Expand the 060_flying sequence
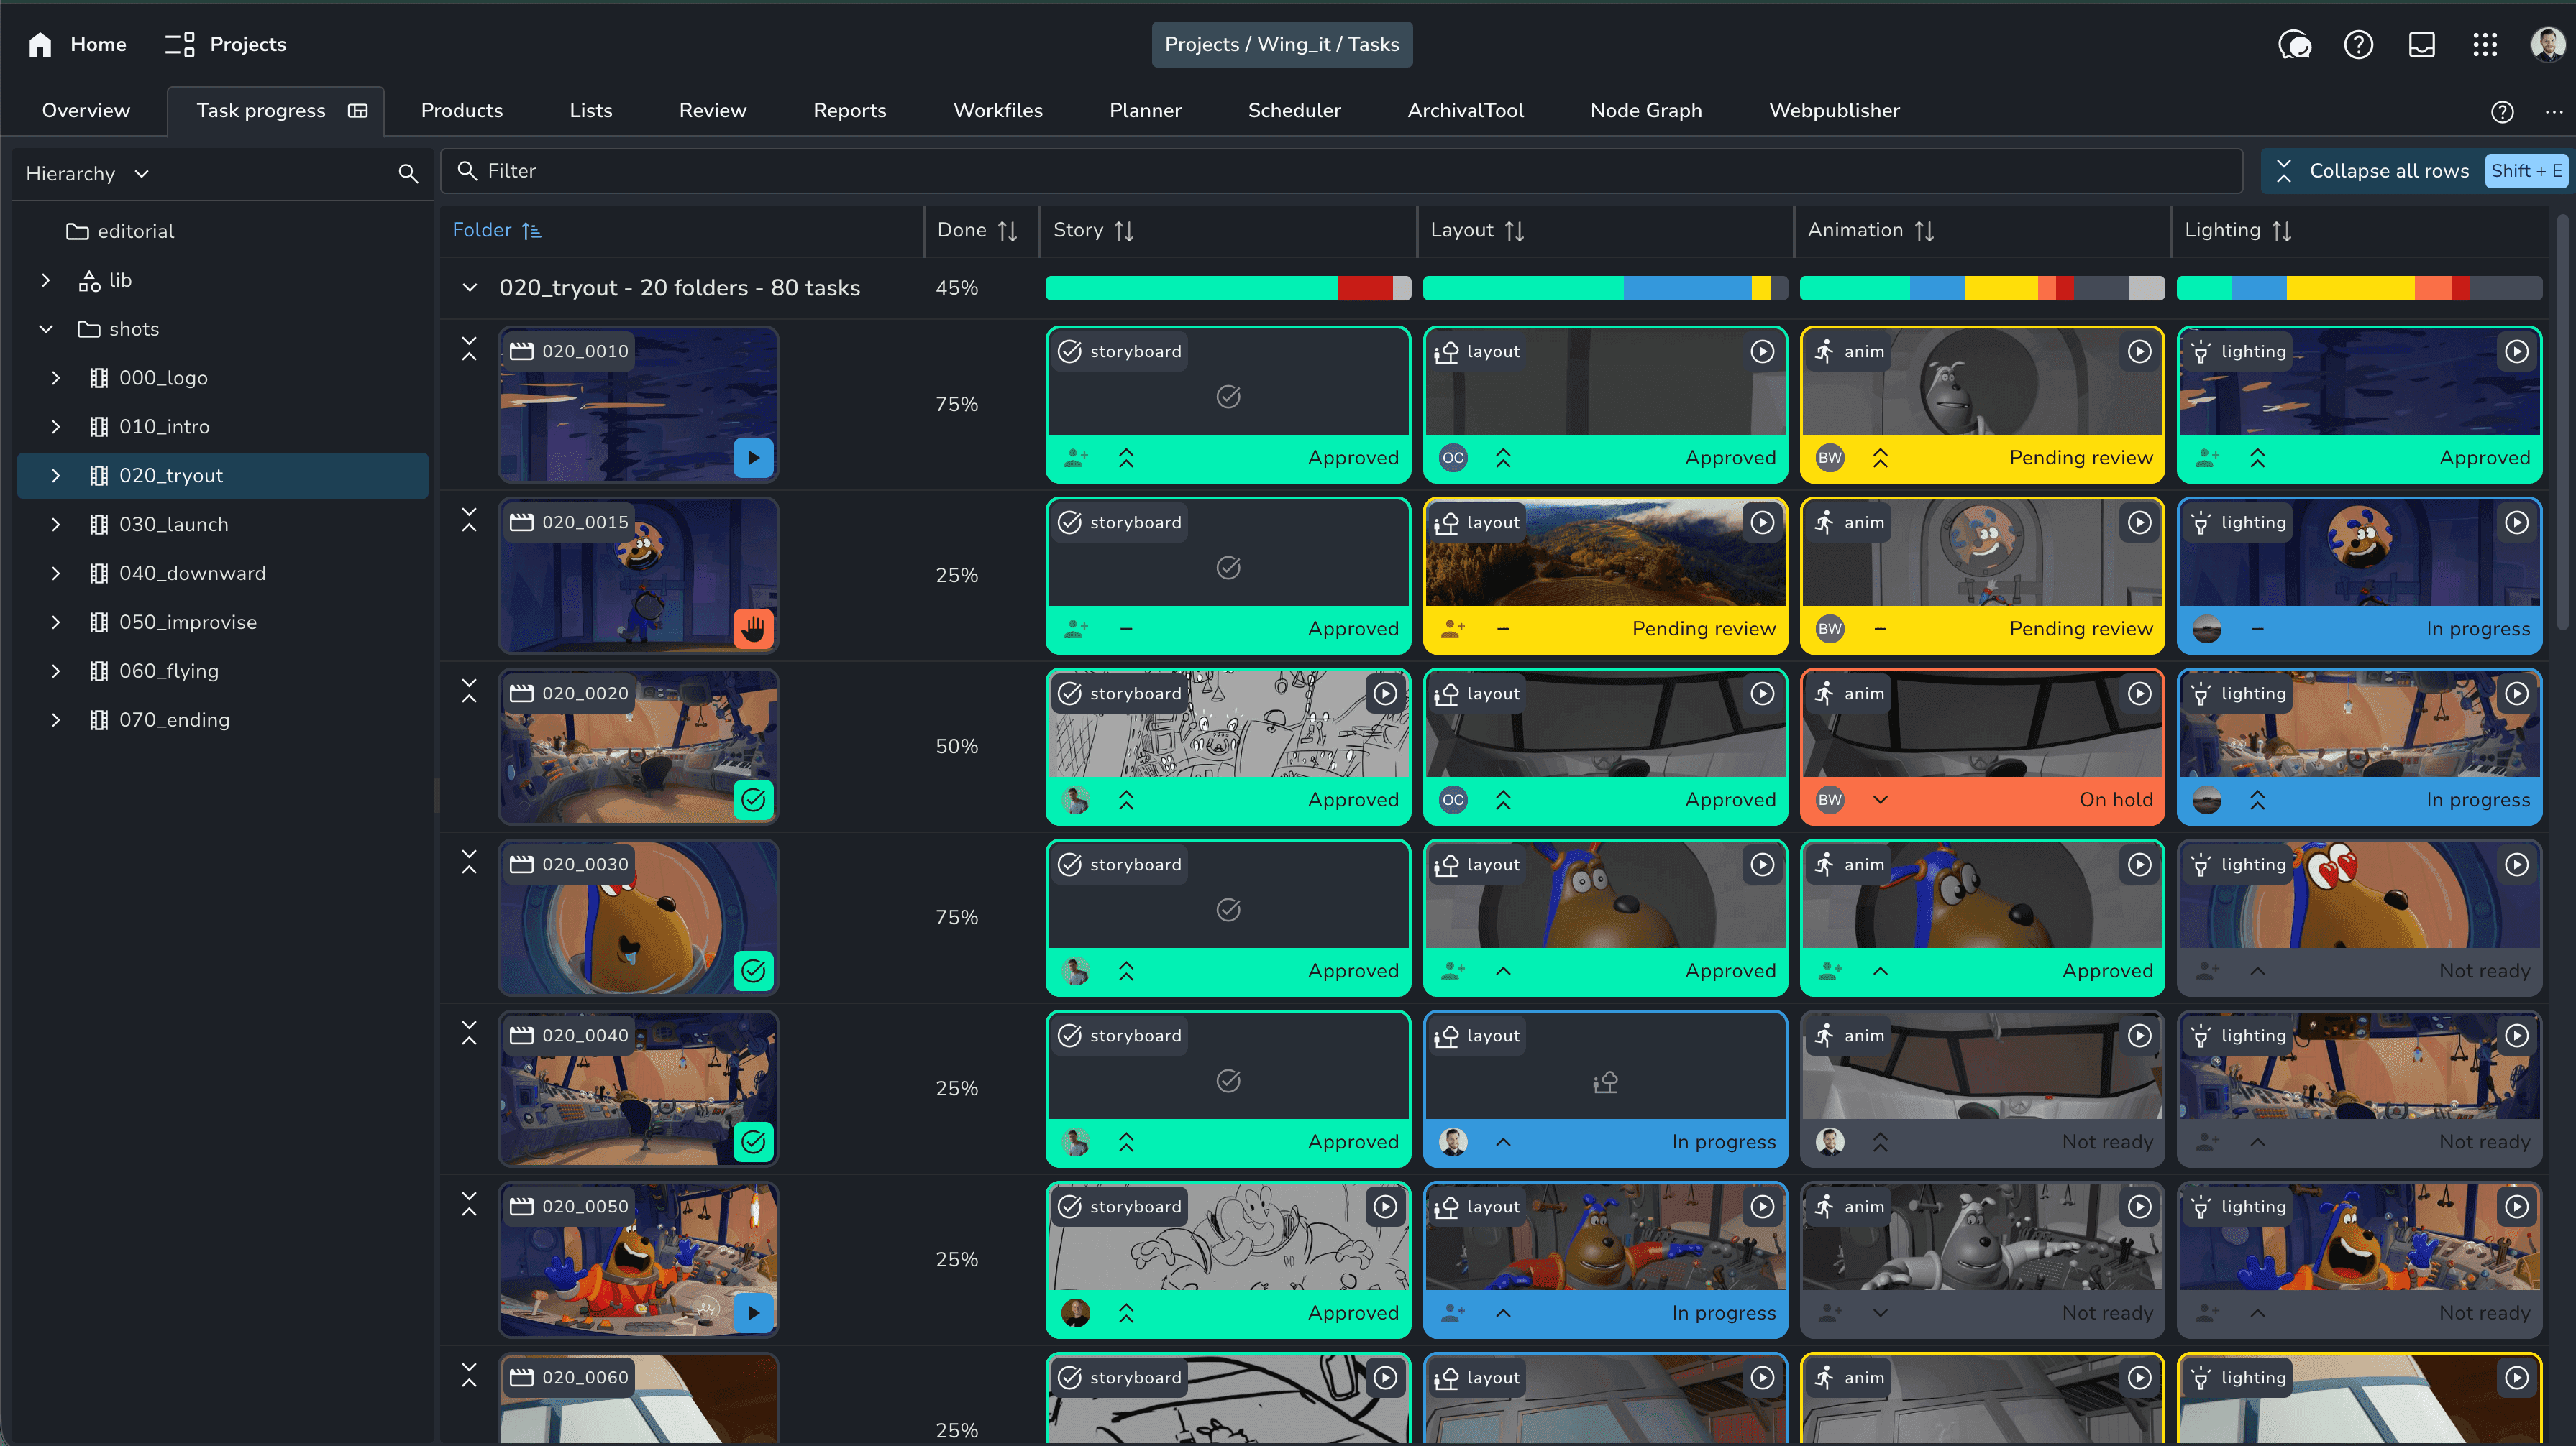Screen dimensions: 2576x1446 click(x=56, y=671)
